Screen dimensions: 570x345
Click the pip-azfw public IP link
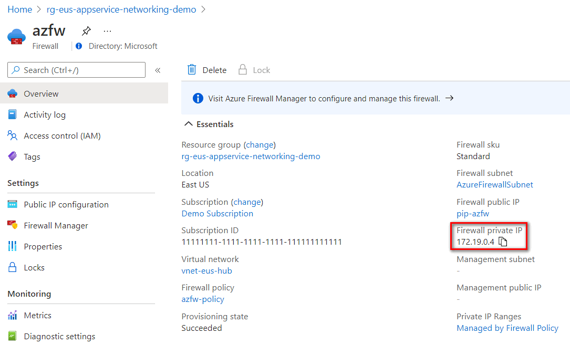(x=473, y=214)
